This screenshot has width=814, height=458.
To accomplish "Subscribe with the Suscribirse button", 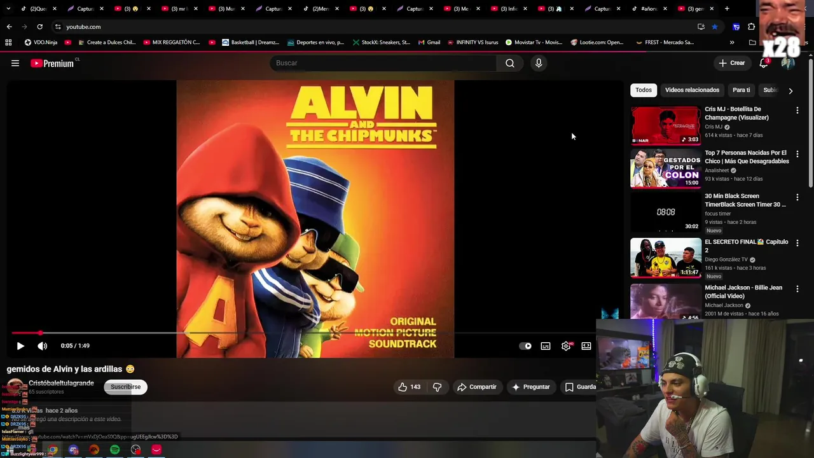I will pos(126,387).
